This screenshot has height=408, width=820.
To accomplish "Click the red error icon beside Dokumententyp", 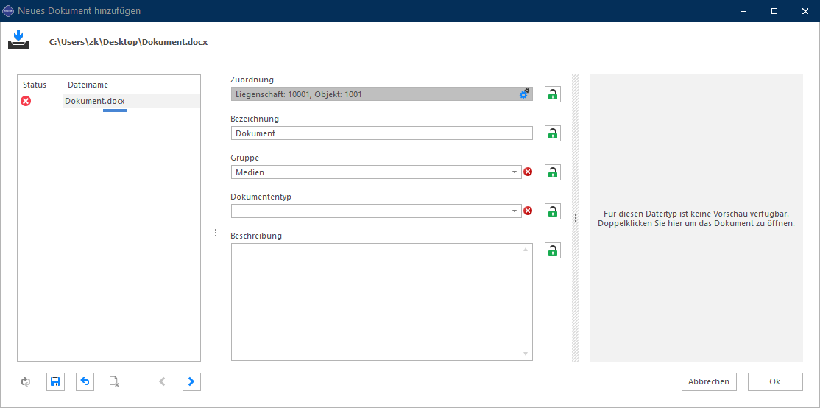I will click(x=528, y=211).
